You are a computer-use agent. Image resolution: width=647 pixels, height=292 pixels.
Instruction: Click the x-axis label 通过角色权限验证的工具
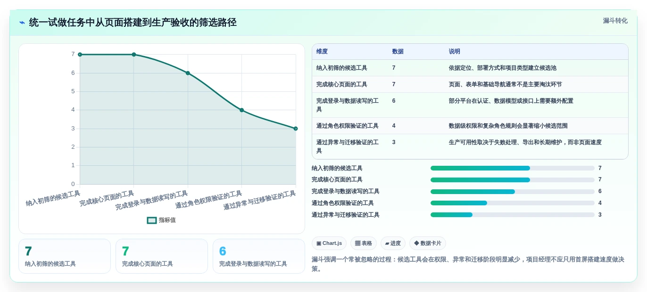click(208, 200)
